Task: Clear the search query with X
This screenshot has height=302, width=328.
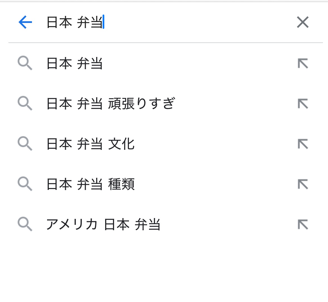Action: pos(302,22)
